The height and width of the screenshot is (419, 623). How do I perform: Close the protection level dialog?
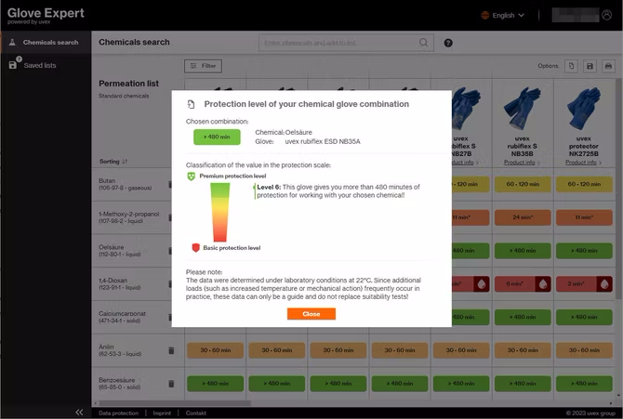pos(311,314)
